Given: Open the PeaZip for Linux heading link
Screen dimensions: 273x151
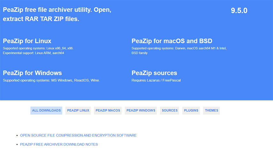Looking at the screenshot, I should [27, 41].
